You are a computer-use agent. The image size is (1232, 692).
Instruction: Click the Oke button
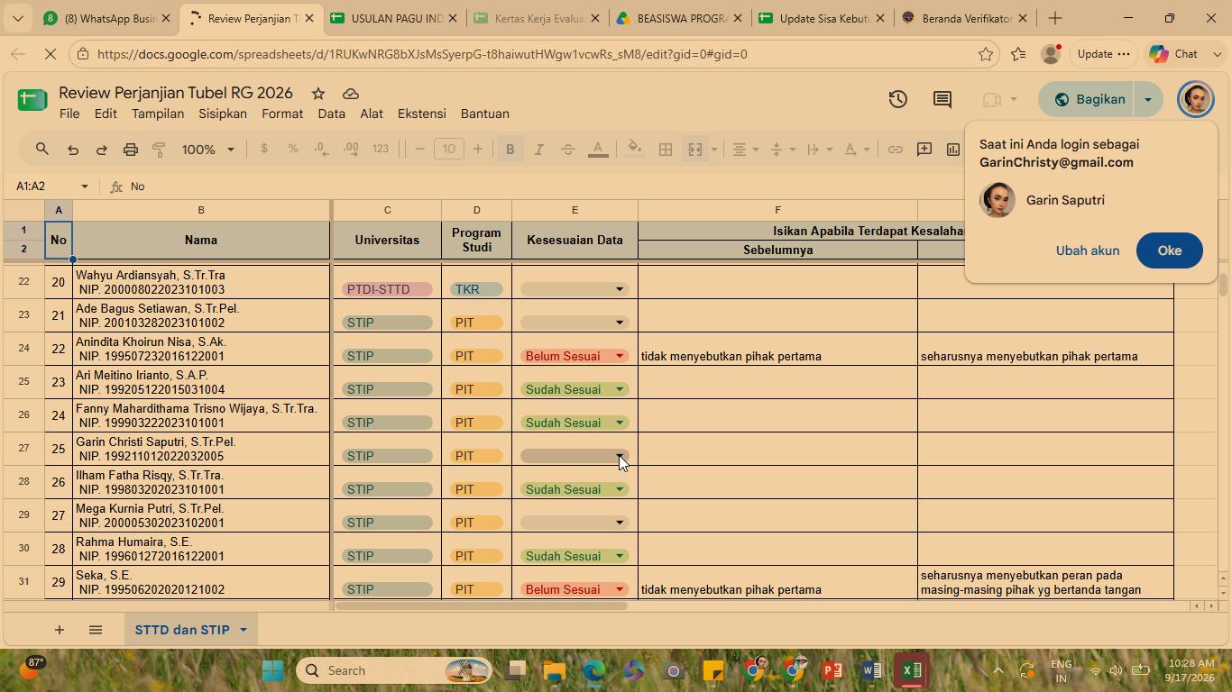(x=1169, y=250)
